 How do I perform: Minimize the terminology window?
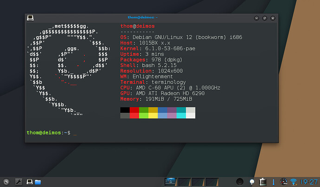[x=256, y=19]
